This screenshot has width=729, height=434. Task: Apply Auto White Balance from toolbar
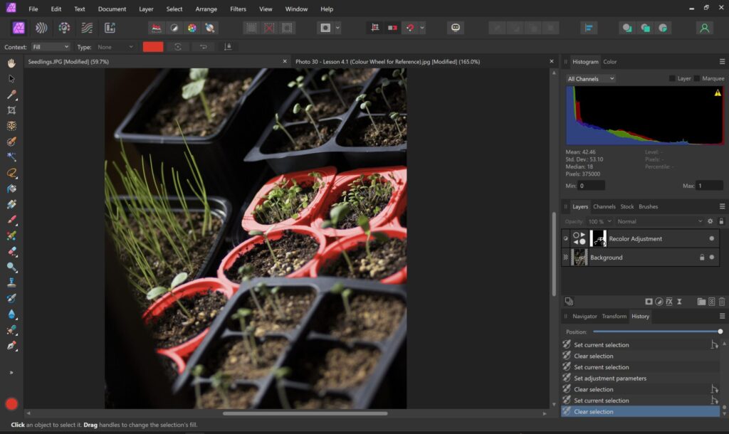[209, 28]
